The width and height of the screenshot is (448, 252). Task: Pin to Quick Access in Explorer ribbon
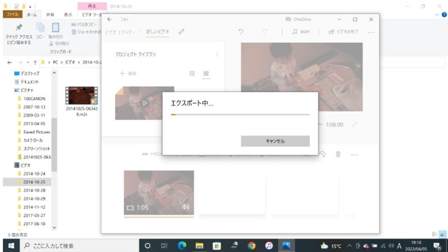click(x=19, y=34)
